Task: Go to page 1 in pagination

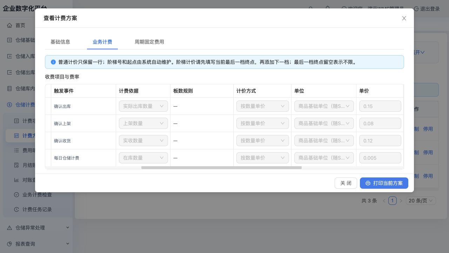Action: [393, 201]
